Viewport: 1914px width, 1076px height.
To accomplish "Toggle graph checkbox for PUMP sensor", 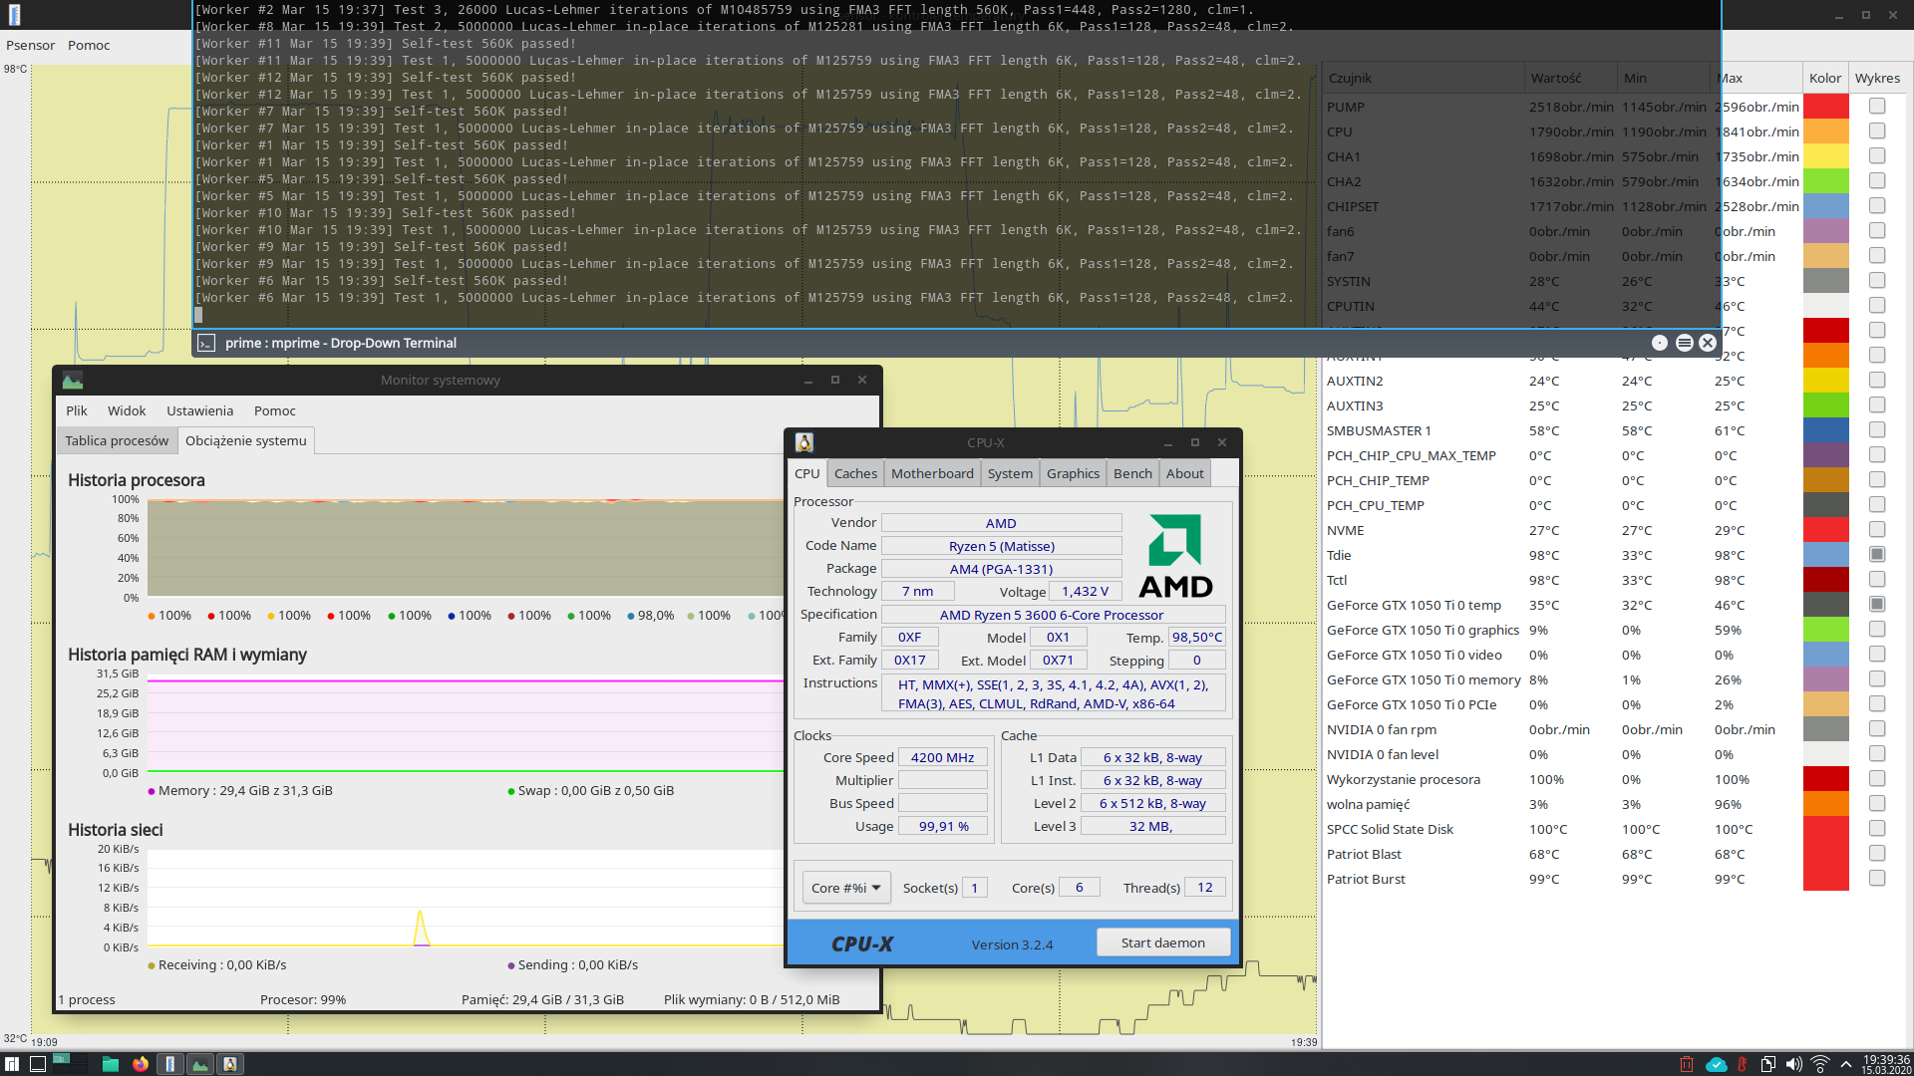I will pyautogui.click(x=1877, y=106).
